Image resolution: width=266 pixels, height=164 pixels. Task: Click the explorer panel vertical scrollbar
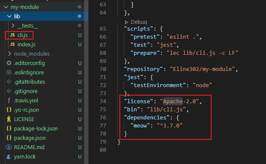(x=86, y=82)
